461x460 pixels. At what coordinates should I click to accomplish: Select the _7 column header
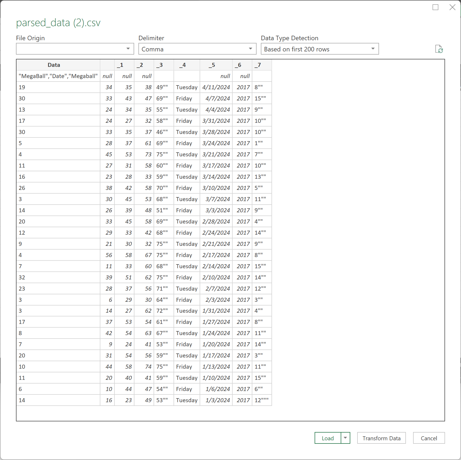point(262,65)
